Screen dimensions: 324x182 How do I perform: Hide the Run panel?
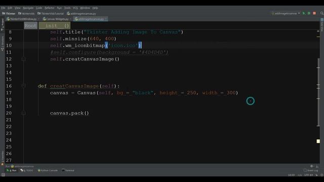click(x=317, y=166)
